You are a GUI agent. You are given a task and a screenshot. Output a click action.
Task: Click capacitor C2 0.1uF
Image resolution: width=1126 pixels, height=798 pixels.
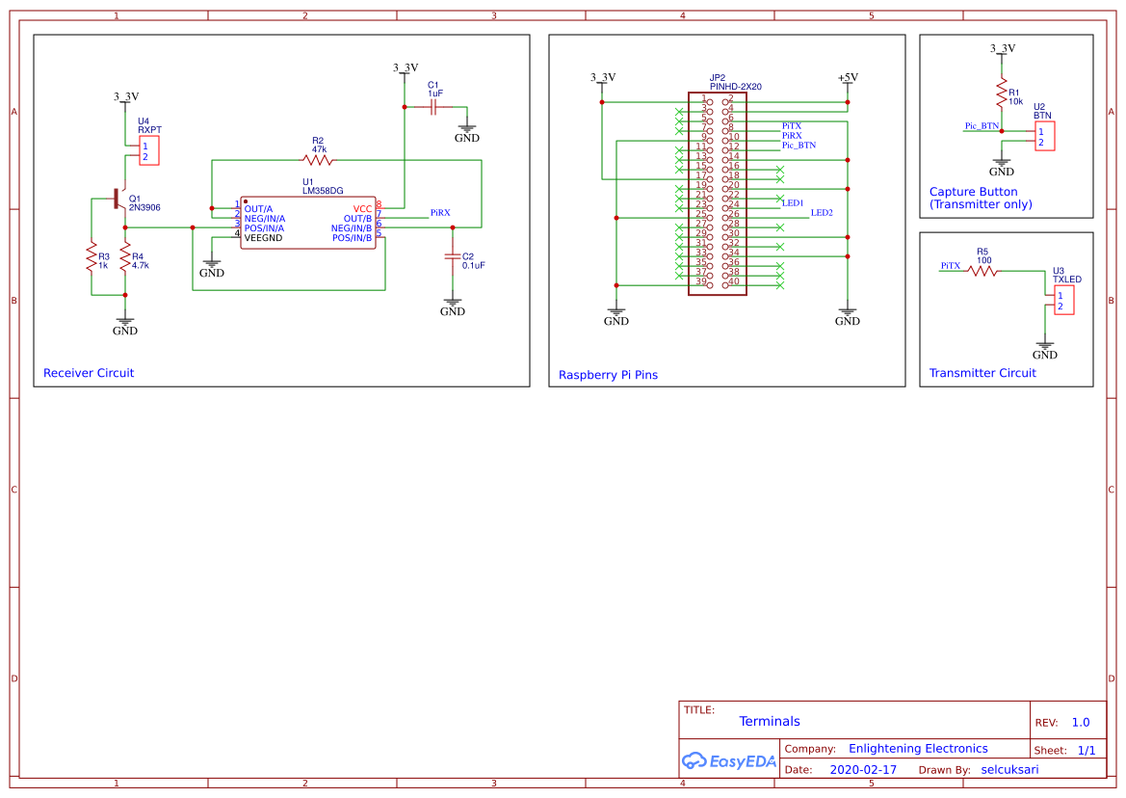[451, 258]
